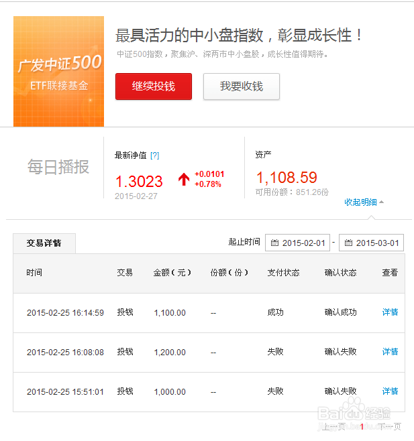
Task: Click the 成功 payment status text
Action: pos(275,312)
